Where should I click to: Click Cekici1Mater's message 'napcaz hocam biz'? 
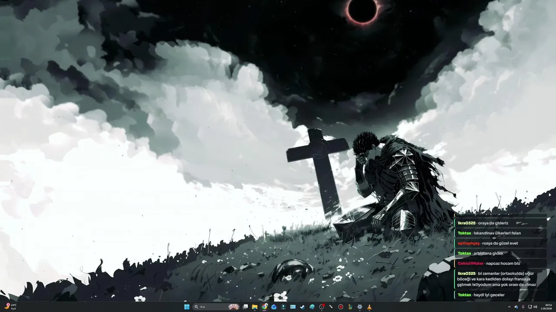[x=500, y=263]
